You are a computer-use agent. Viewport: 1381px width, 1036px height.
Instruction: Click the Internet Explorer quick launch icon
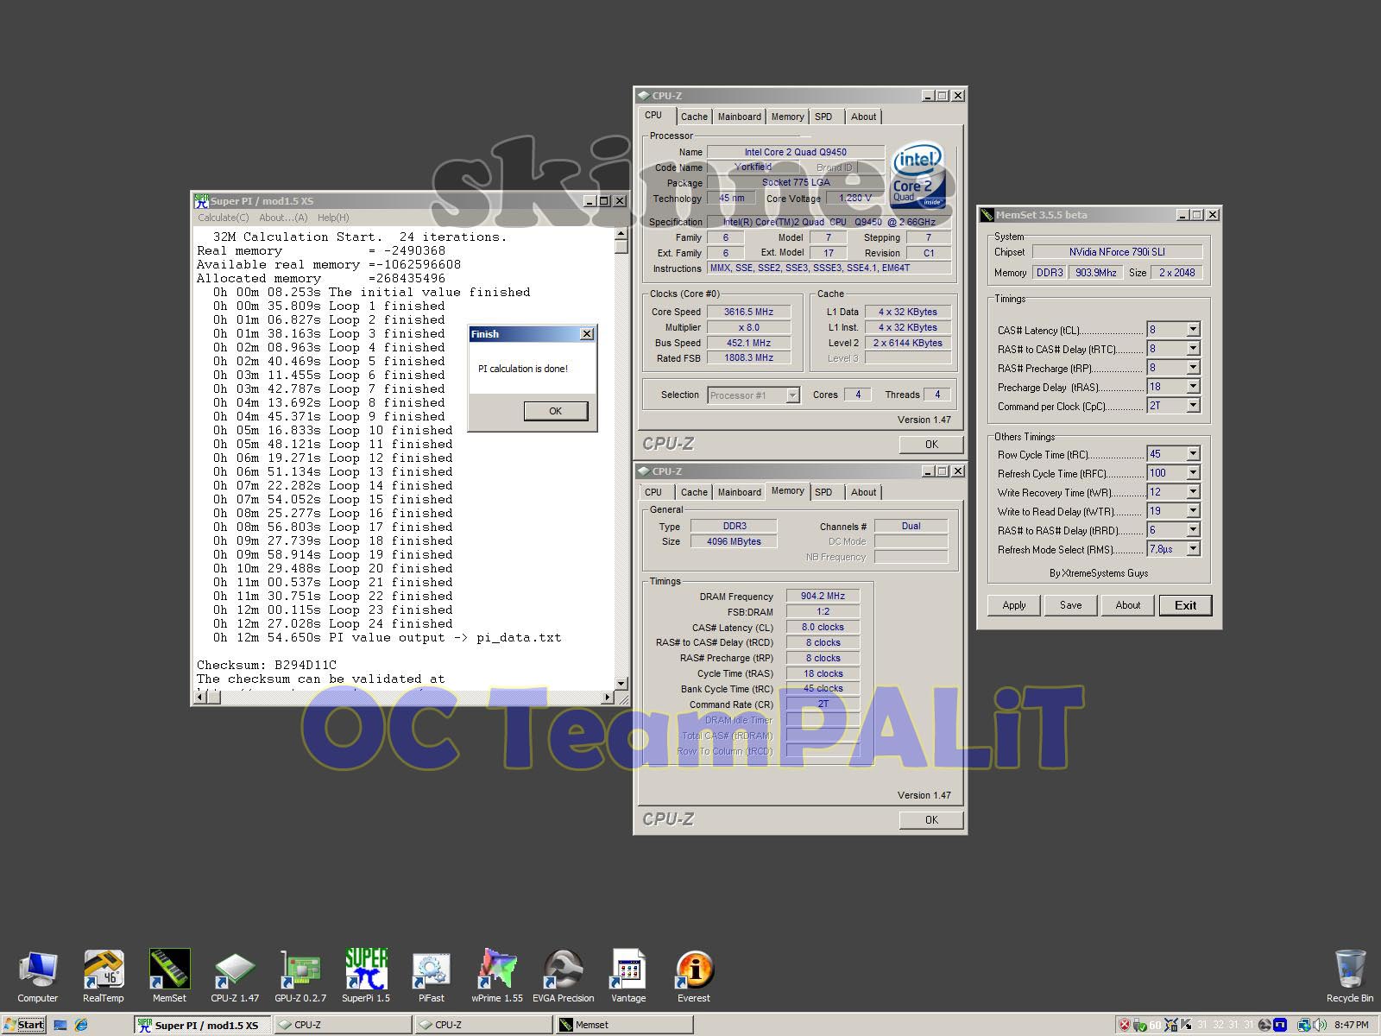click(x=81, y=1025)
